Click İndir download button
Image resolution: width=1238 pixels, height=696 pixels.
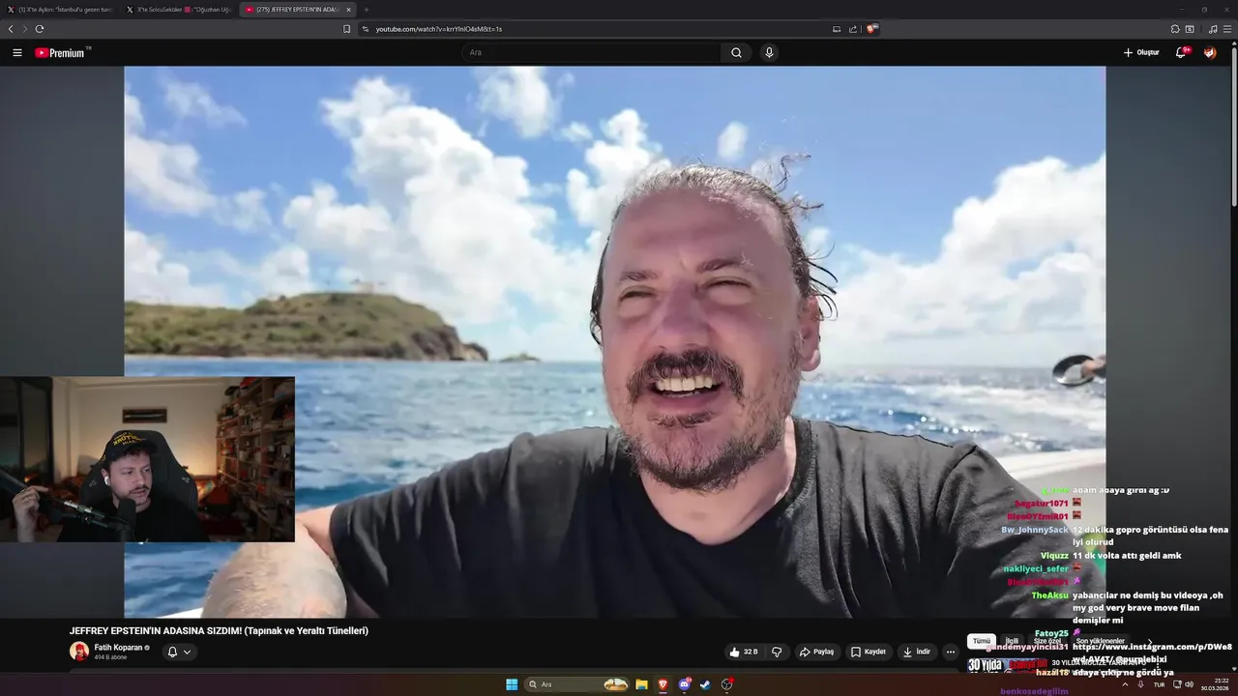tap(916, 652)
